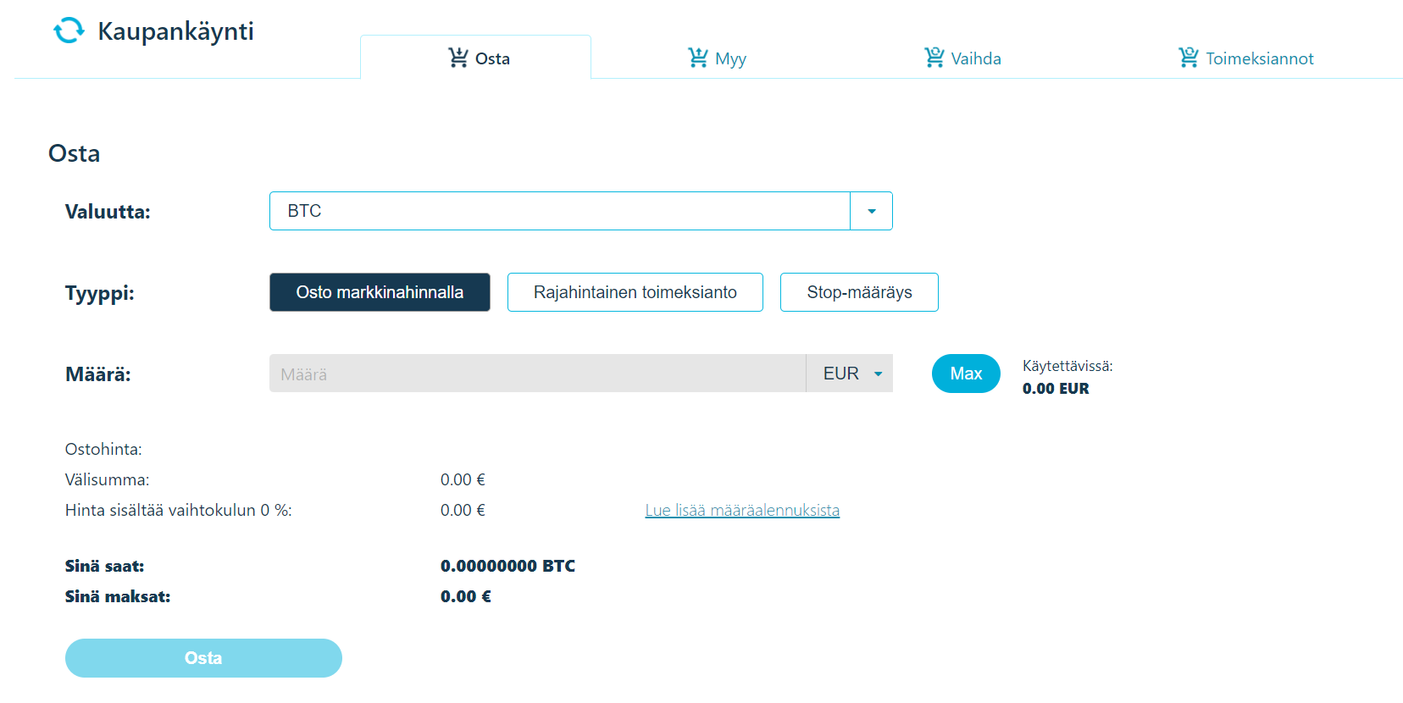
Task: Click the cart icon on the Osta tab
Action: [458, 58]
